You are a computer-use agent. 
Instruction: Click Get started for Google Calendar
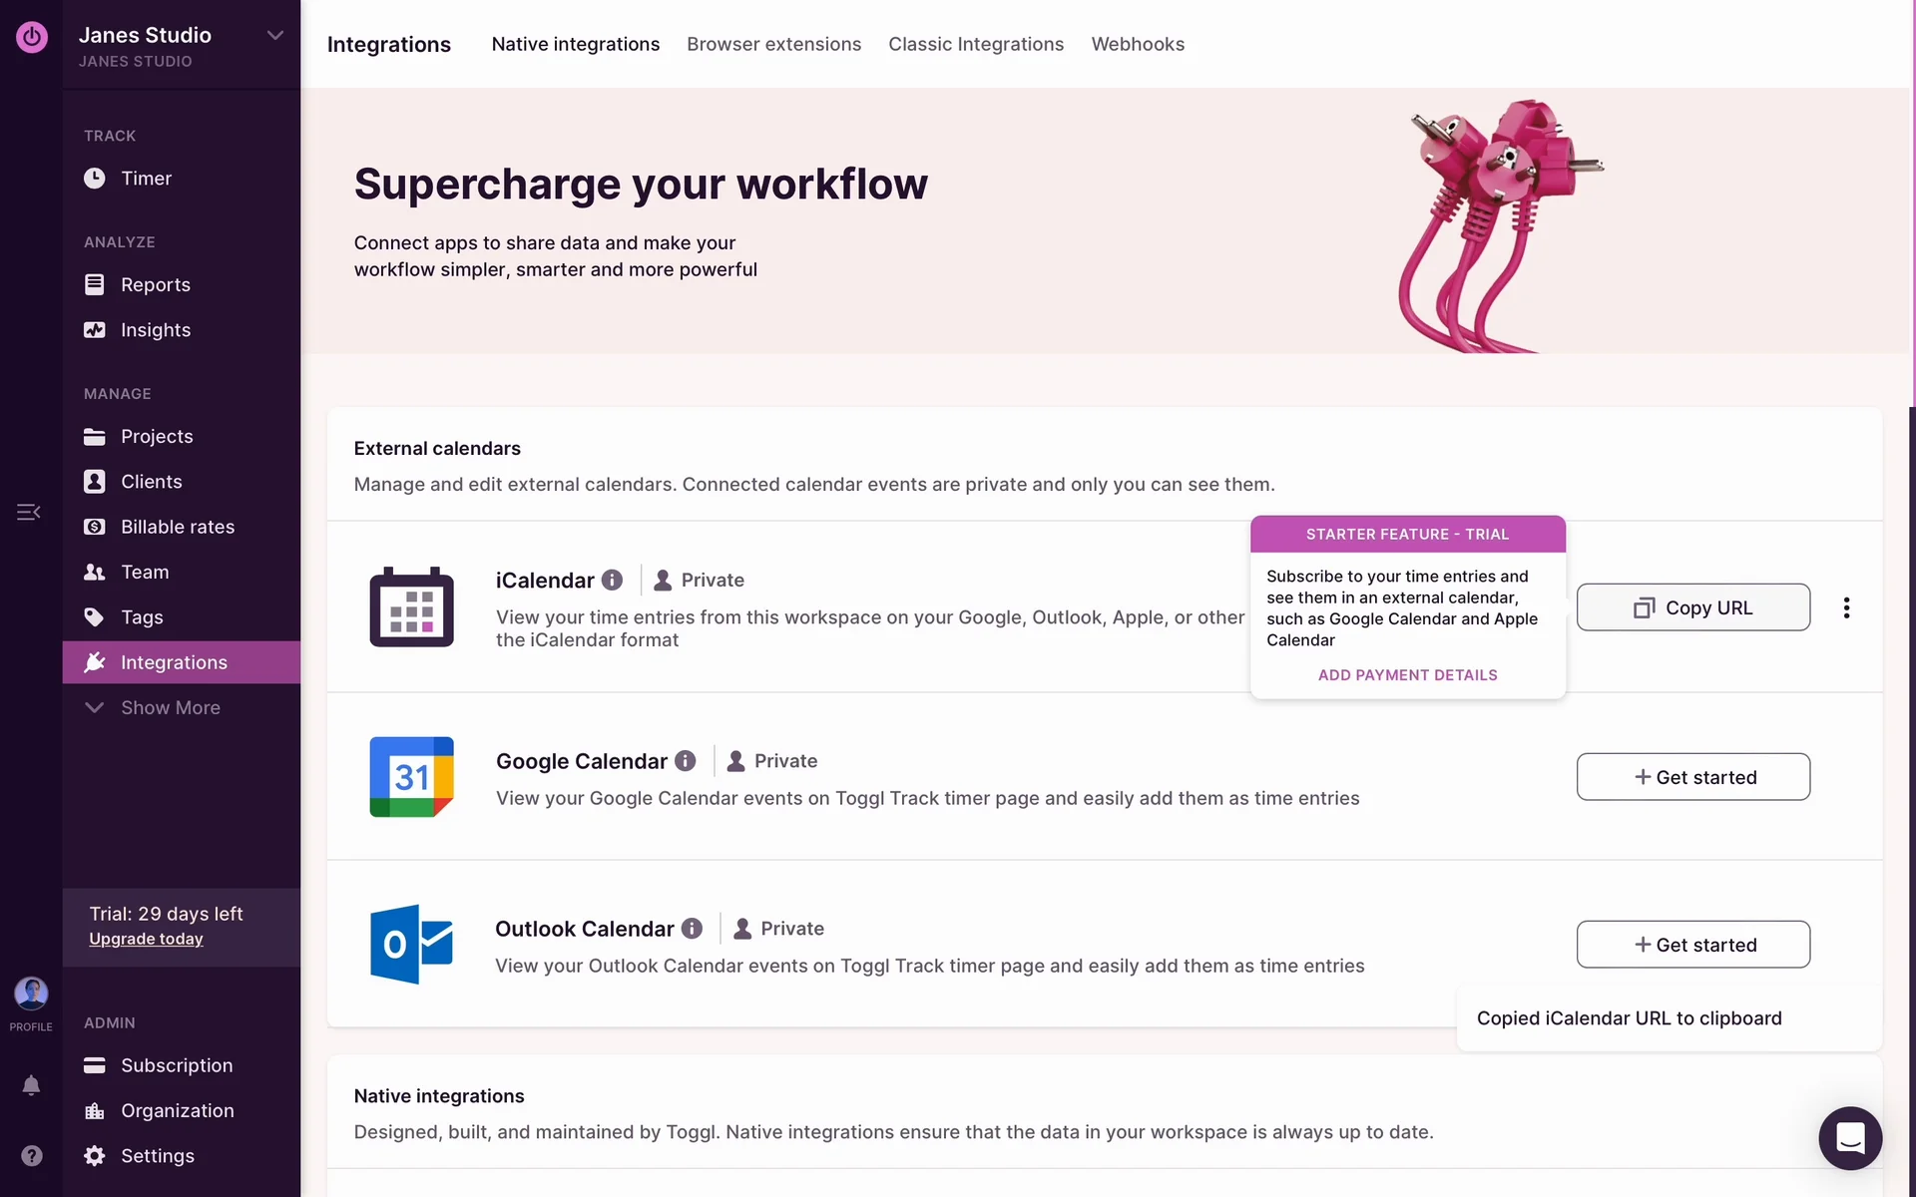pyautogui.click(x=1692, y=777)
